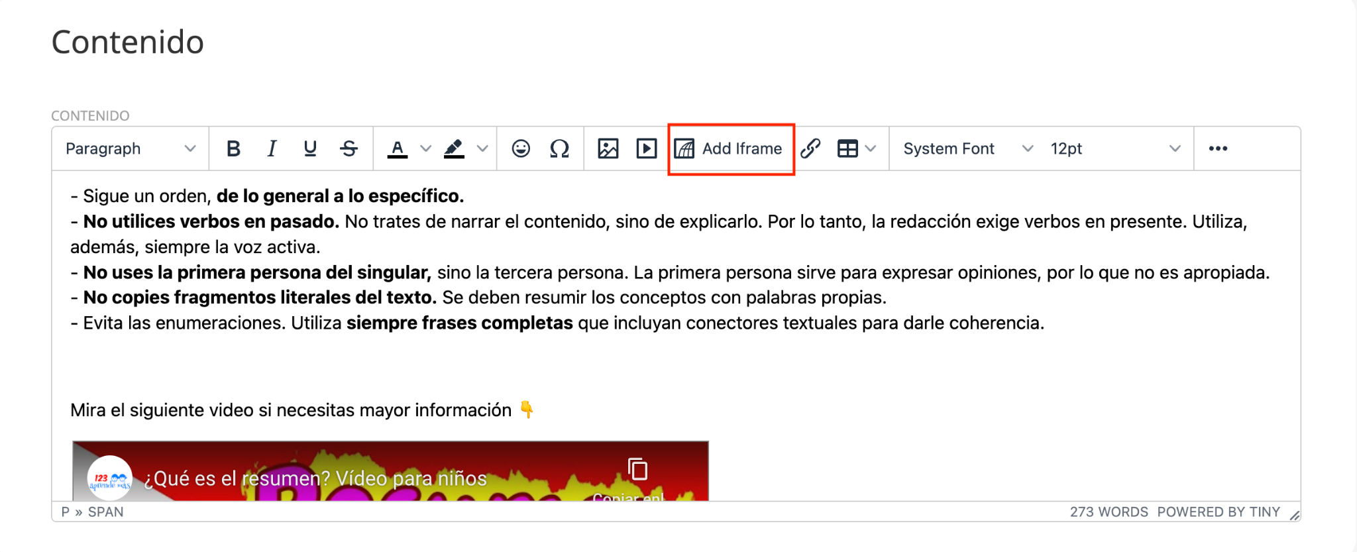Click the copy link icon on video

637,469
